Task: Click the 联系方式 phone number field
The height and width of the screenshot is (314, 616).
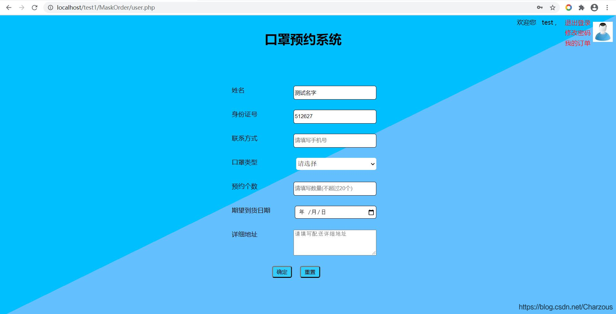Action: click(x=335, y=141)
